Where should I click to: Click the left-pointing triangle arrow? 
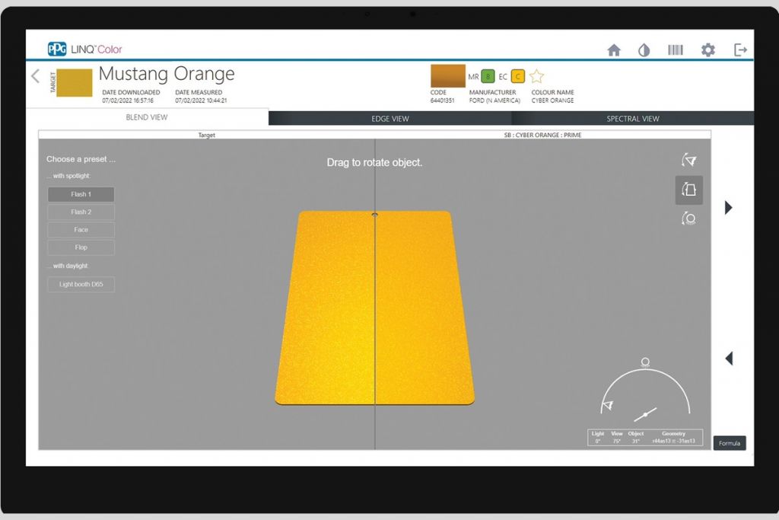click(728, 358)
